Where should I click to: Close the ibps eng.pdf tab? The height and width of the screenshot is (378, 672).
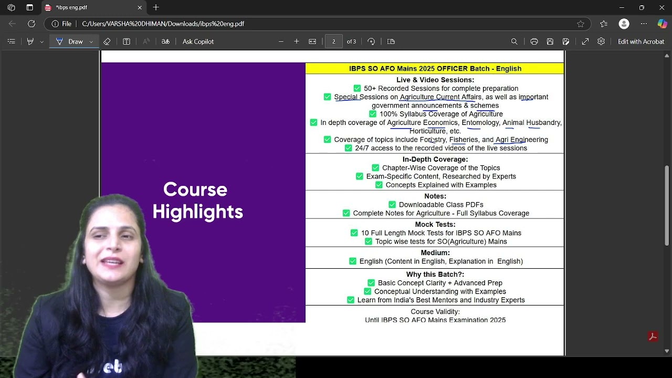(x=140, y=8)
